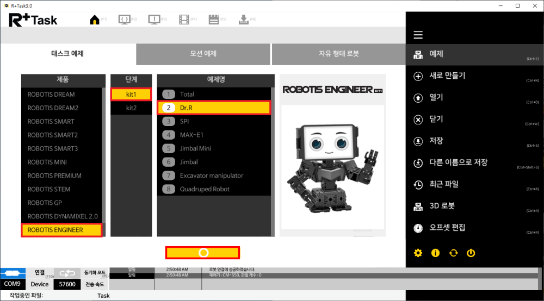Viewport: 544px width, 301px height.
Task: Open the yellow settings gear icon
Action: [x=418, y=253]
